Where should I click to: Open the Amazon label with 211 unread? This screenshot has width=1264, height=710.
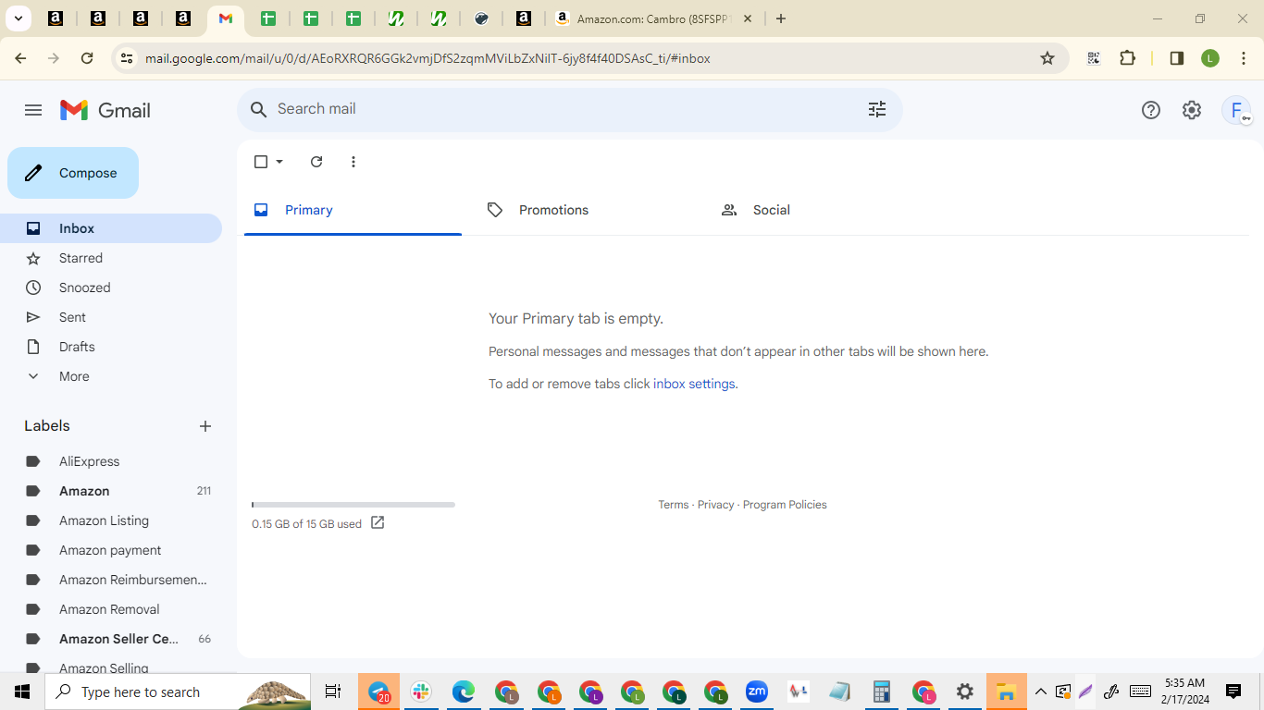111,491
